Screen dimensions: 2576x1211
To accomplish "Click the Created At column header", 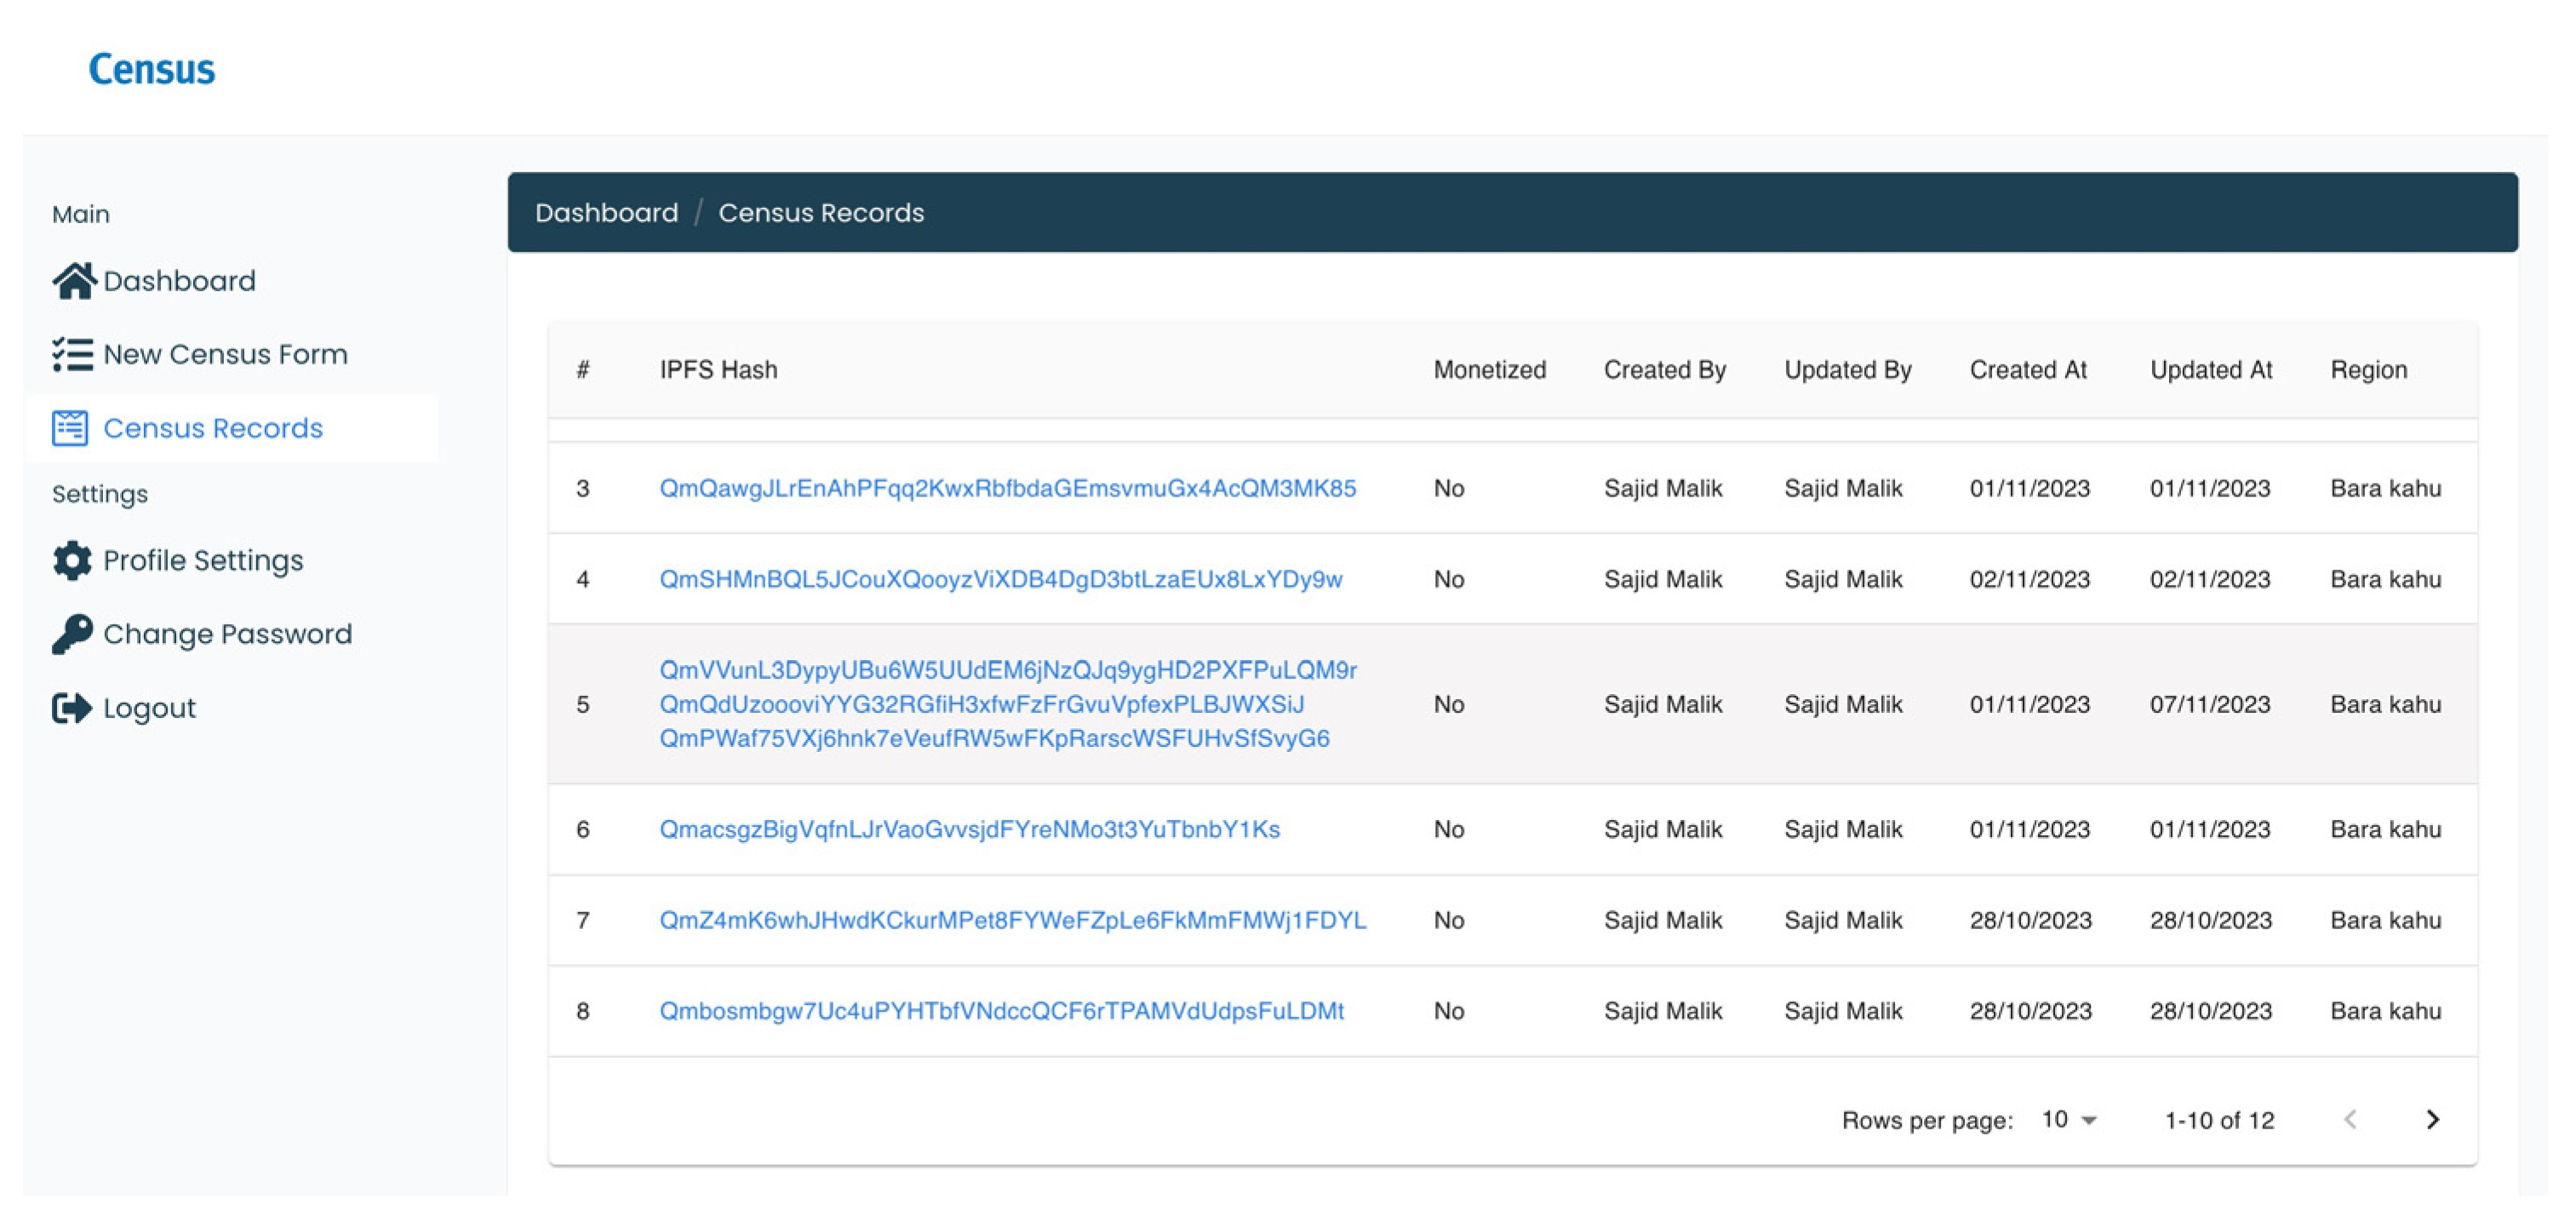I will coord(2027,370).
